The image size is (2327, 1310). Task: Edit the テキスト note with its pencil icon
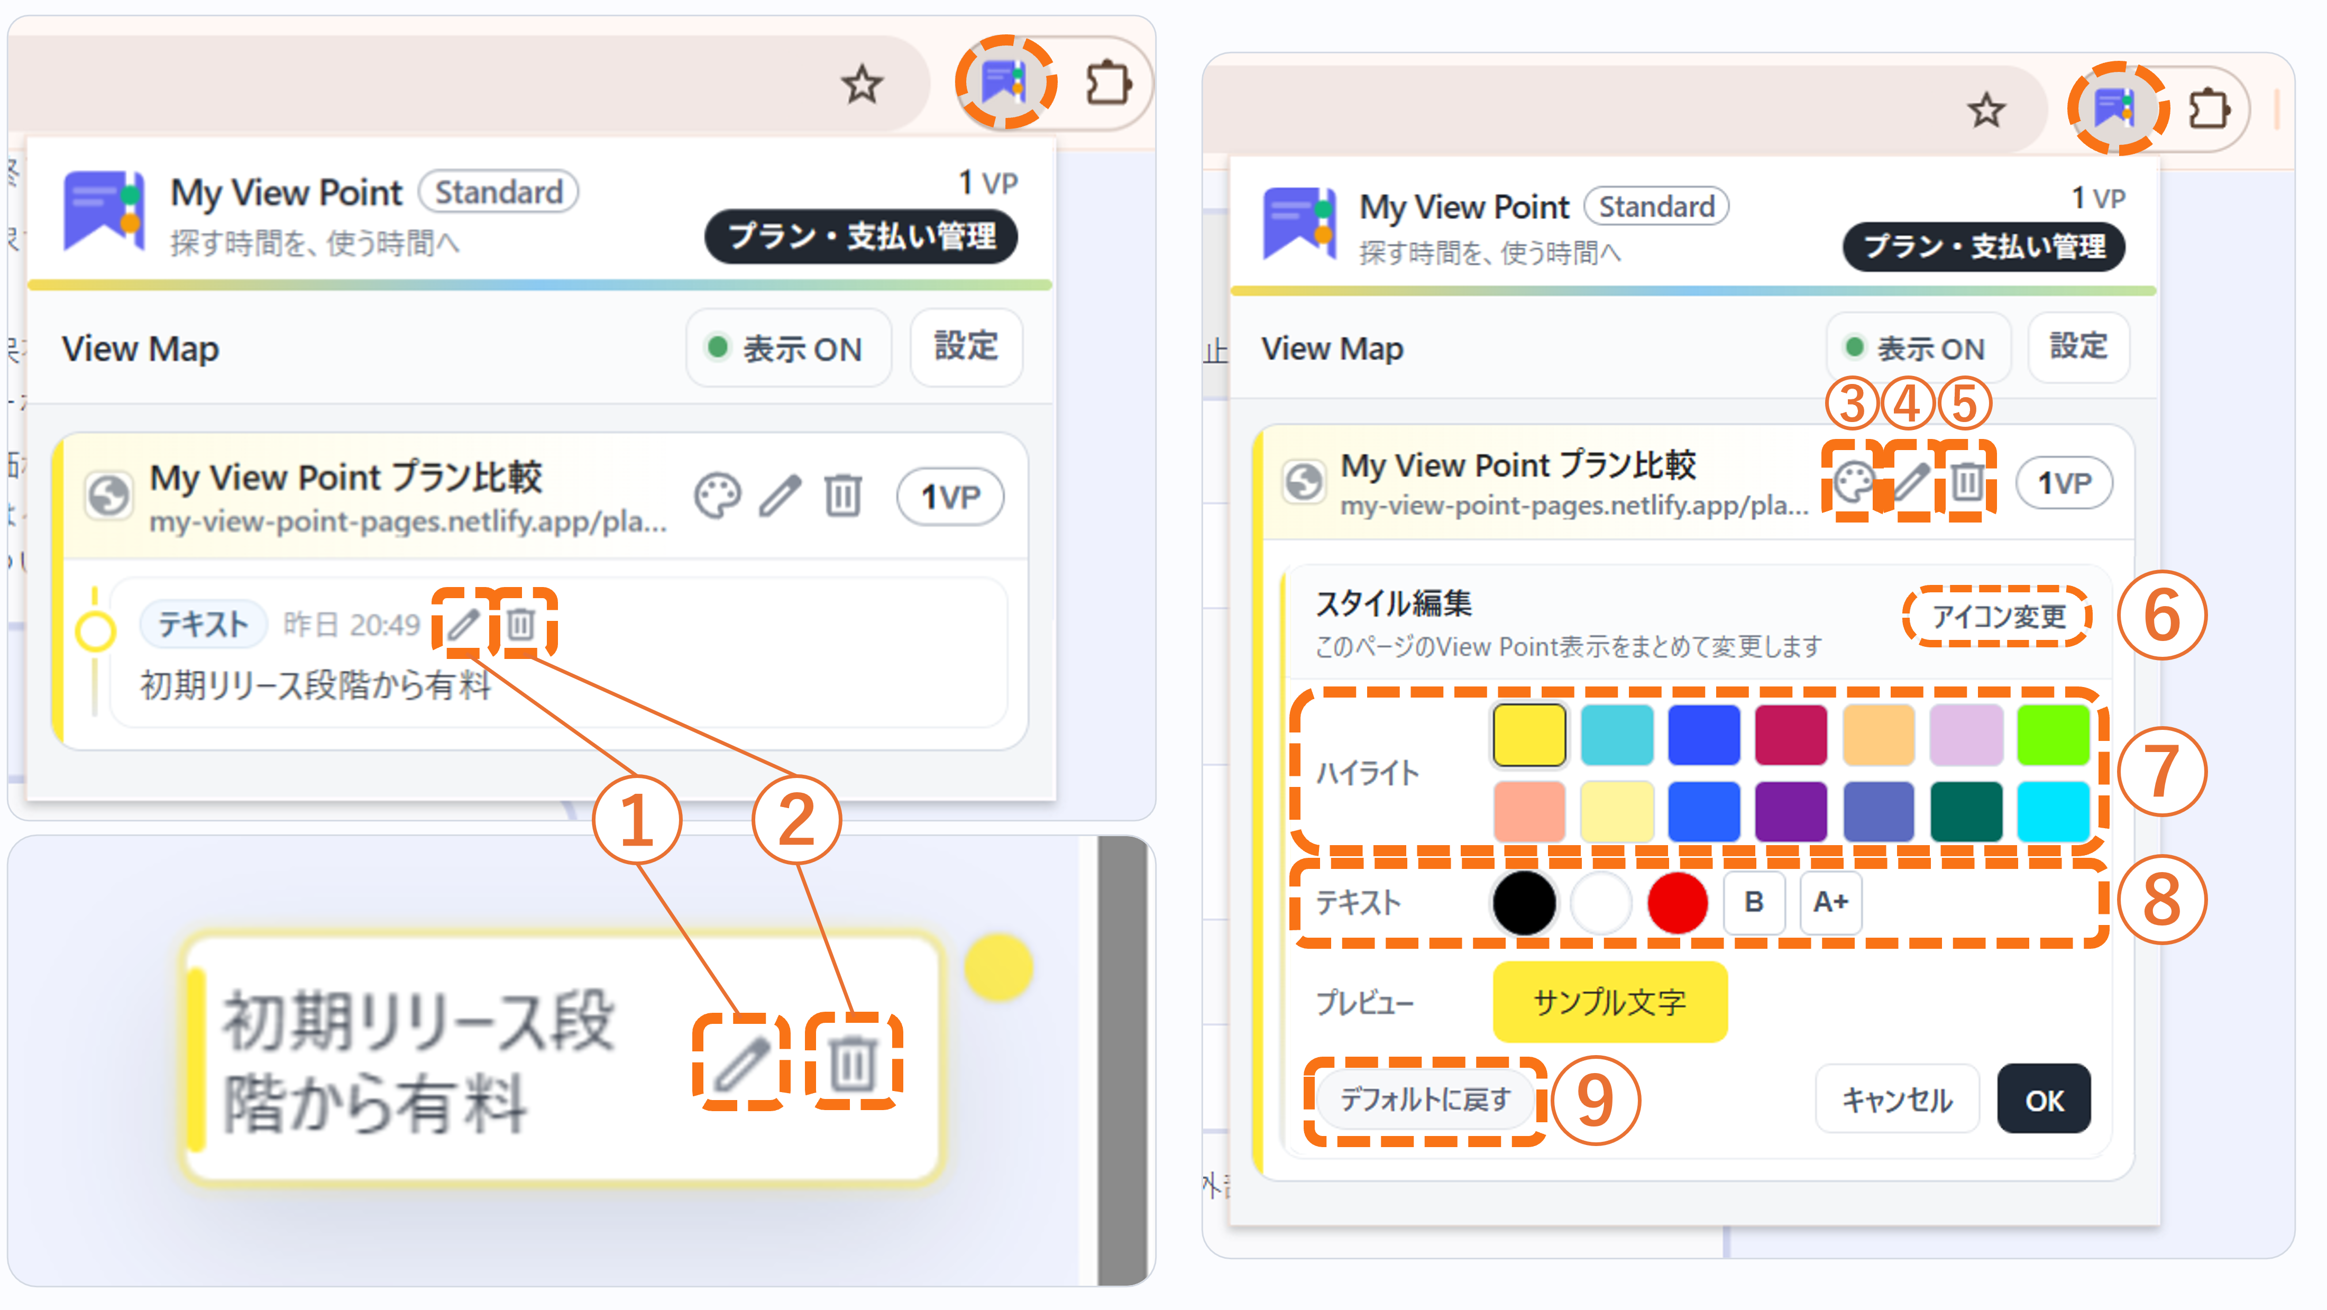[463, 624]
